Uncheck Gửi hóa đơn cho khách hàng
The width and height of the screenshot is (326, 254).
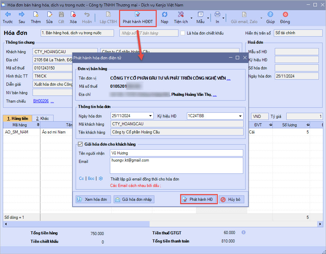pos(80,144)
